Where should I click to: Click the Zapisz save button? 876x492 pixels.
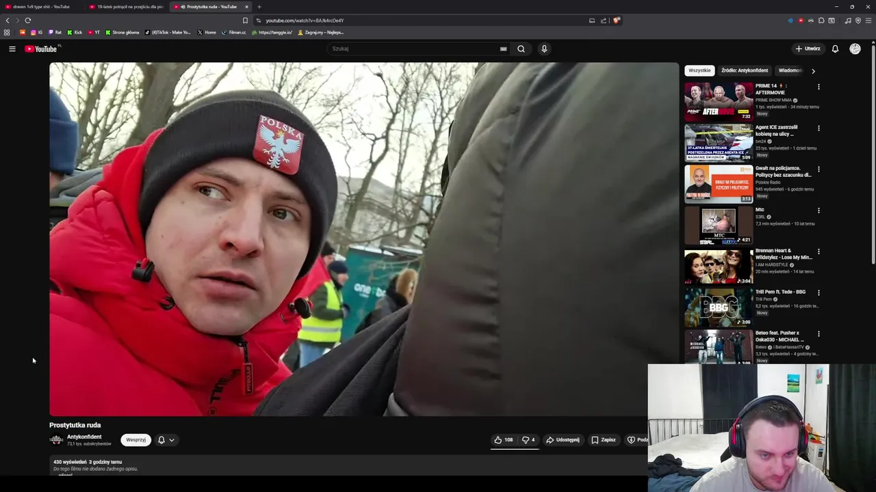coord(603,440)
